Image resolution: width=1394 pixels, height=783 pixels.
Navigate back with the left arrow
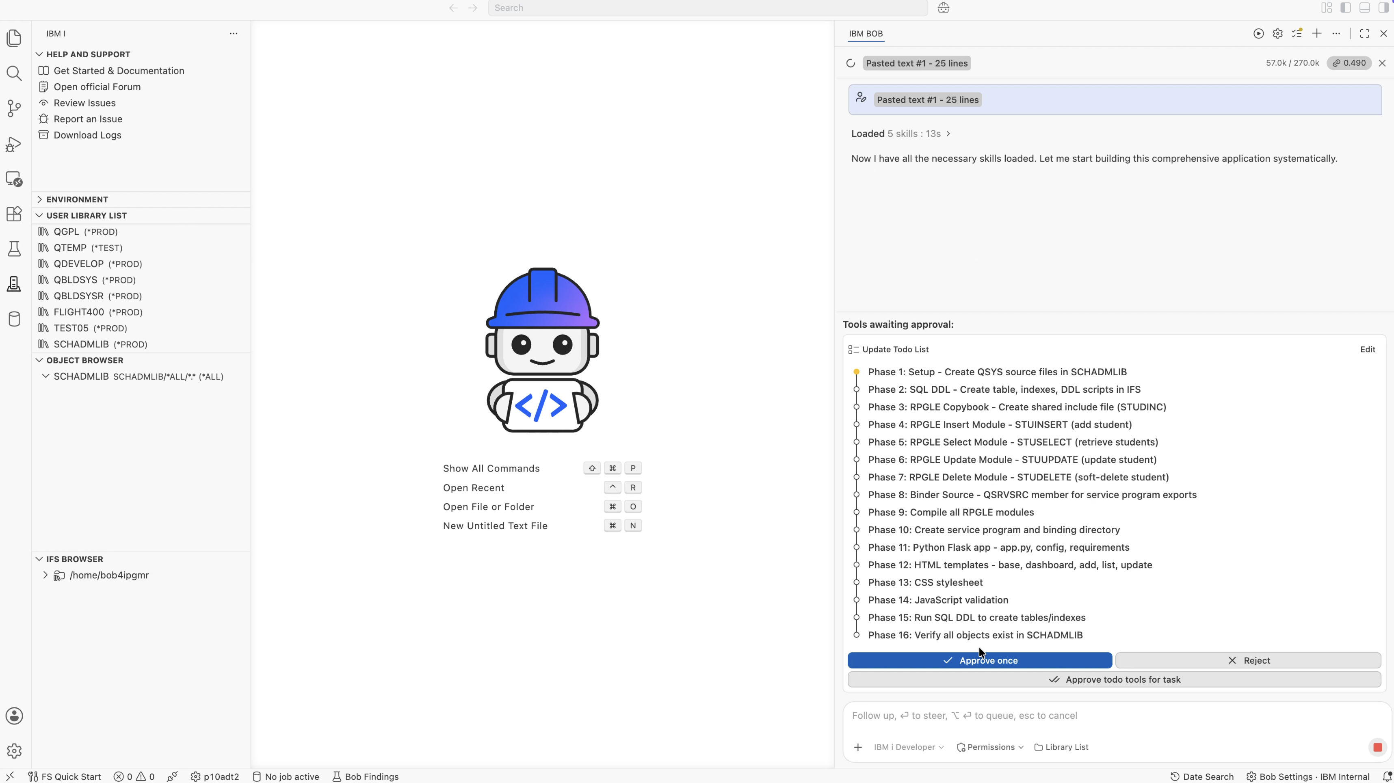point(453,8)
